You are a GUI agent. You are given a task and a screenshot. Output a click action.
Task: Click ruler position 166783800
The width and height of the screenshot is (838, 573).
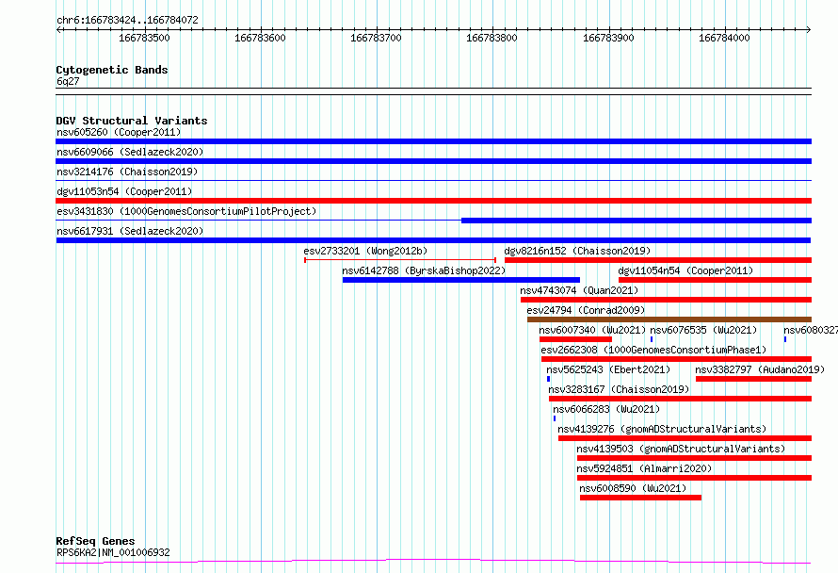(492, 38)
